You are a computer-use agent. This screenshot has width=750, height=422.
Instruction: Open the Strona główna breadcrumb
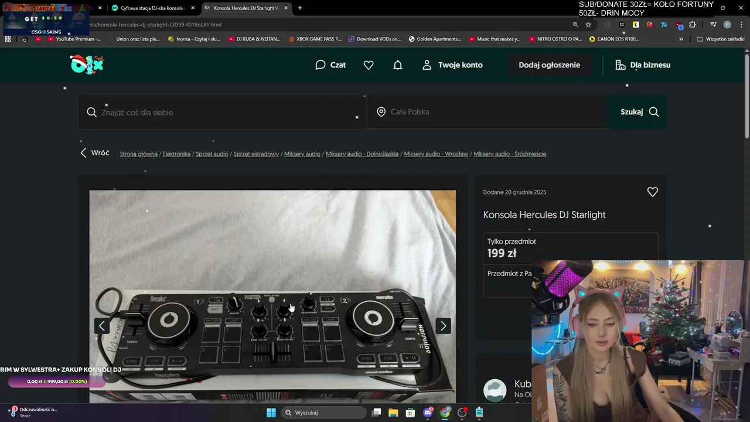139,154
